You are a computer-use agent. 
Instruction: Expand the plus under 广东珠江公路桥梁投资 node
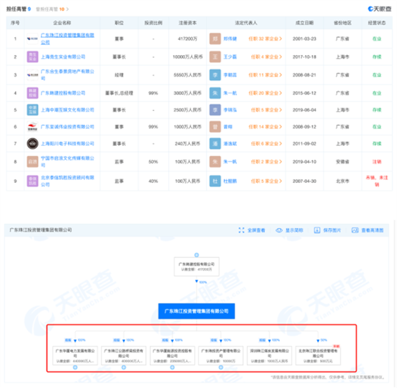point(124,367)
